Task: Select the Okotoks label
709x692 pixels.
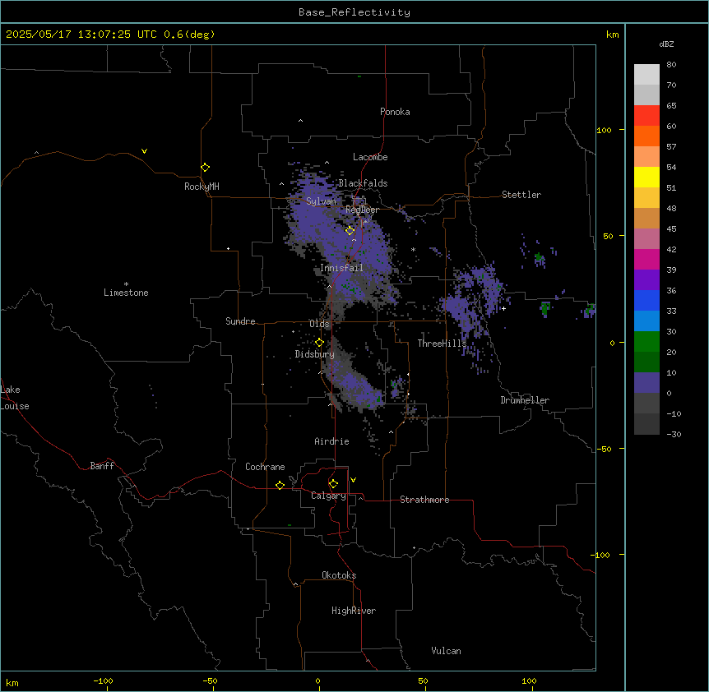Action: pyautogui.click(x=339, y=575)
